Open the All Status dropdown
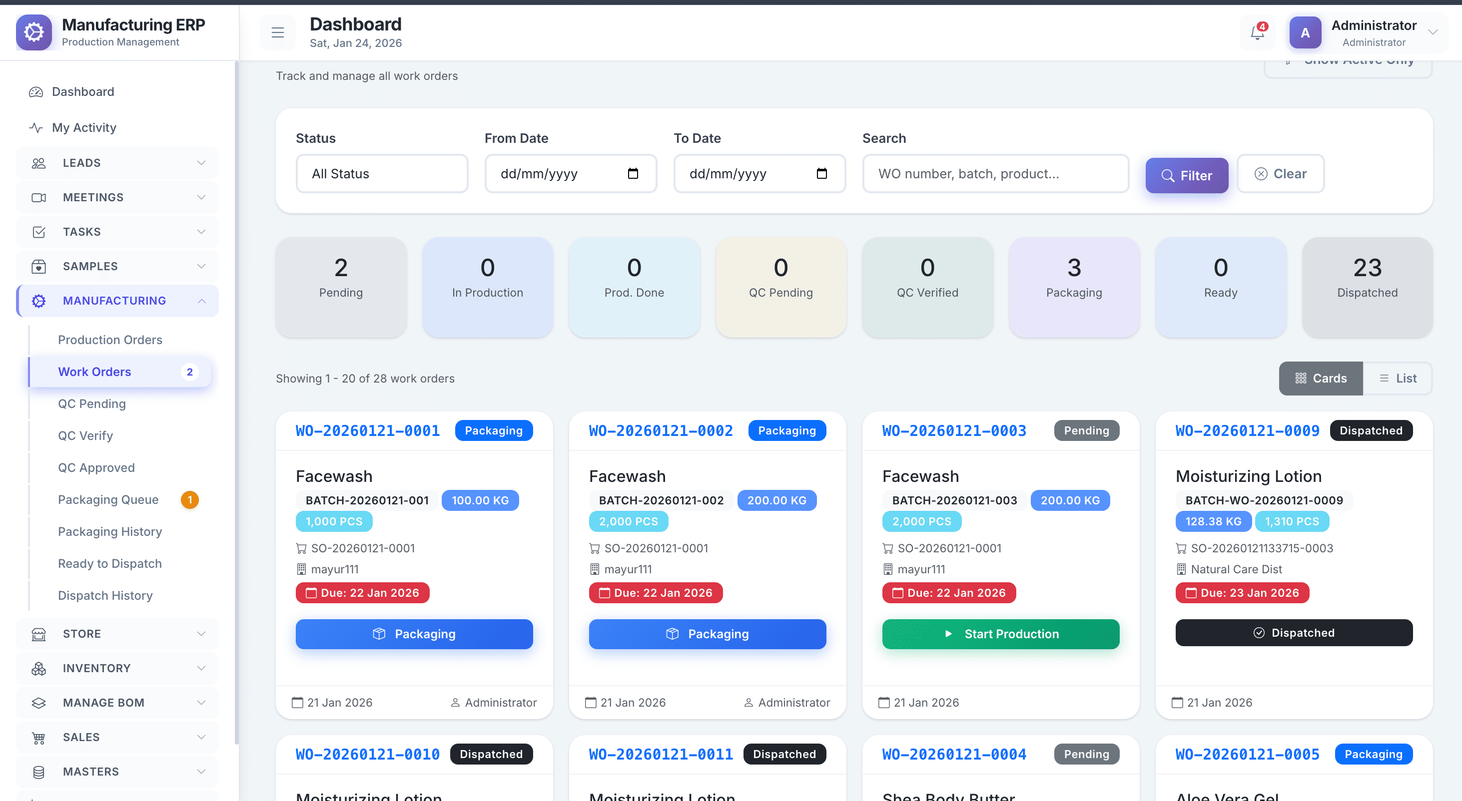 point(382,174)
